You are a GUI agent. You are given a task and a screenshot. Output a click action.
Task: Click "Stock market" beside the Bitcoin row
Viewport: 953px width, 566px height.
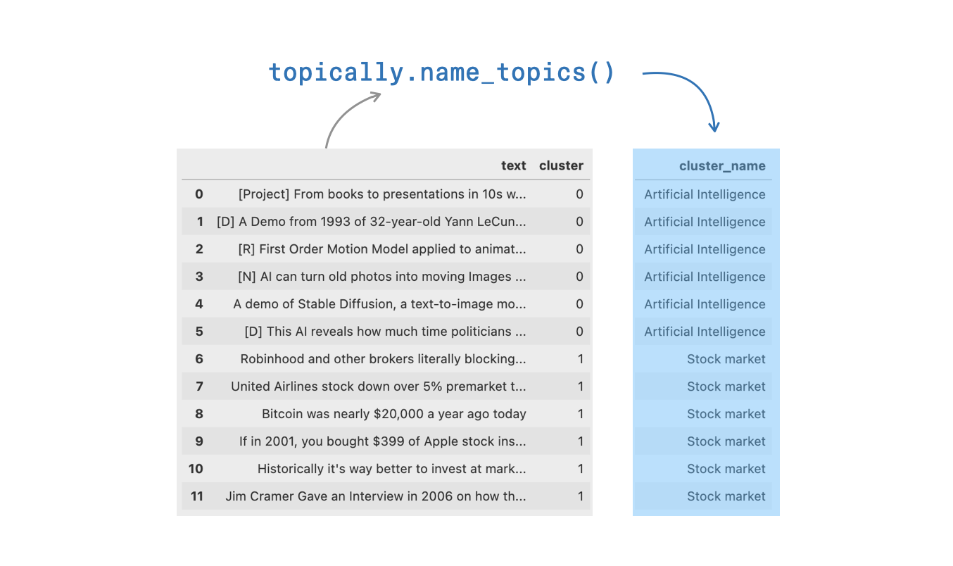pyautogui.click(x=726, y=414)
